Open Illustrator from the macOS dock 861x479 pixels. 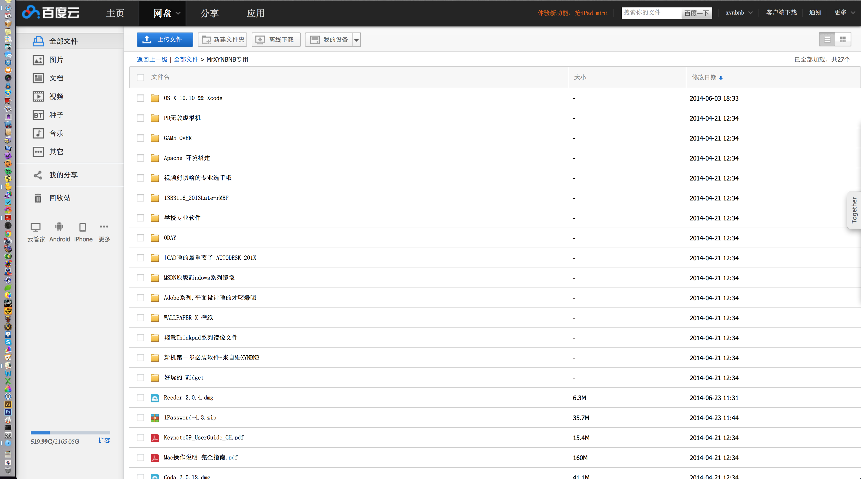[x=8, y=404]
